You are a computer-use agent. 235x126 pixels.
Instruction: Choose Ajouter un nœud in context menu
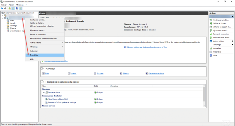pos(45,30)
